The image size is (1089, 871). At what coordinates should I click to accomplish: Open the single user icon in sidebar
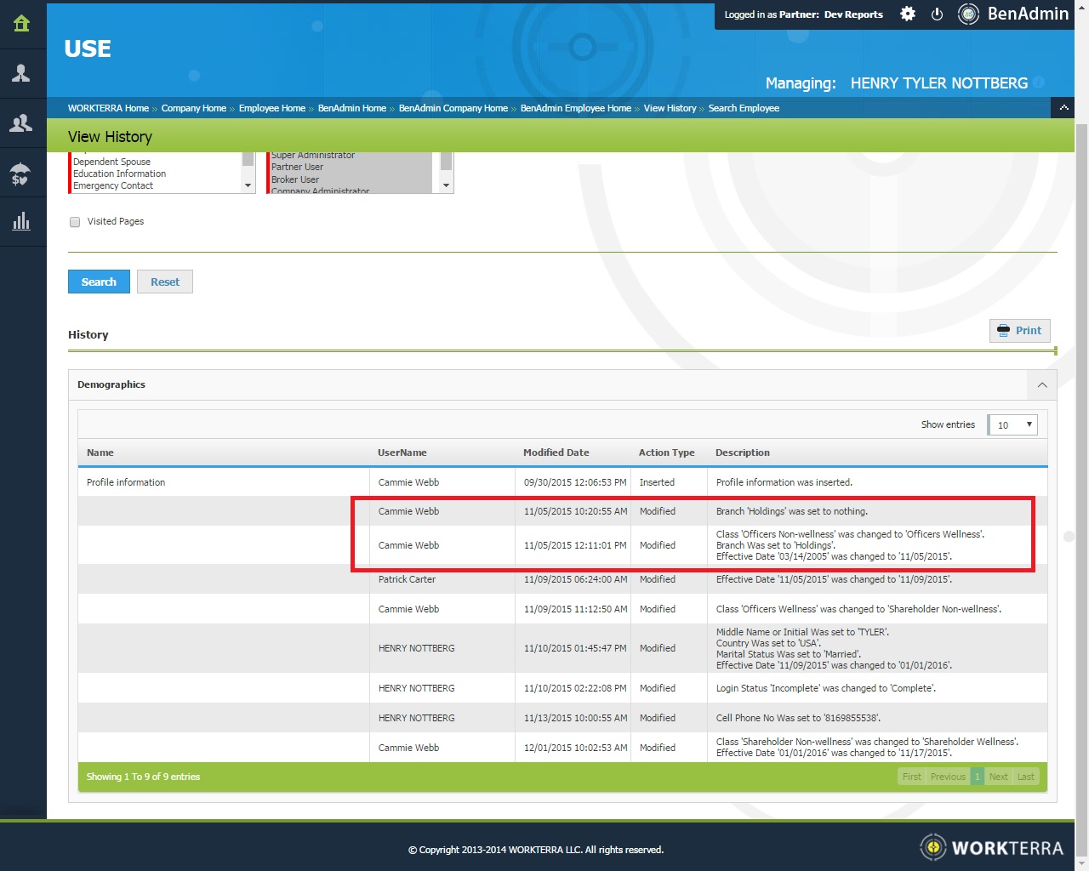click(22, 73)
